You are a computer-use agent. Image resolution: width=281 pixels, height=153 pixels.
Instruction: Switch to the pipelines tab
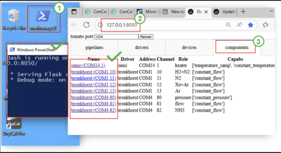94,47
